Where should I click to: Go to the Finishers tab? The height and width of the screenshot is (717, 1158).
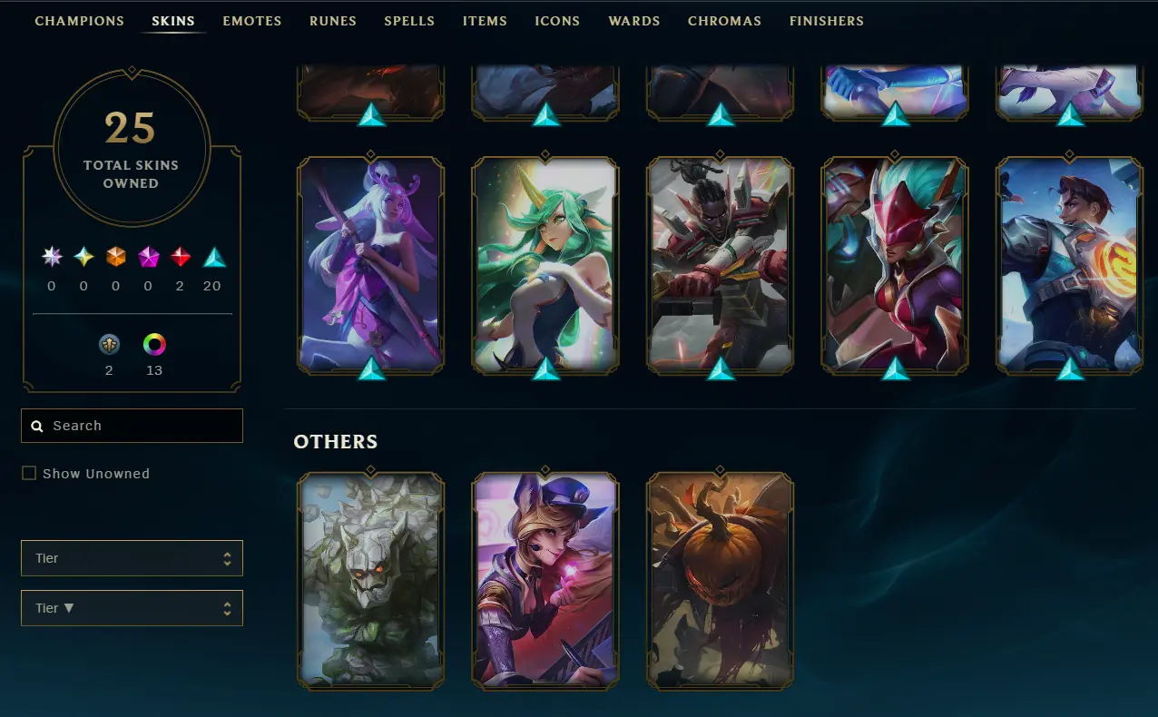pos(827,21)
